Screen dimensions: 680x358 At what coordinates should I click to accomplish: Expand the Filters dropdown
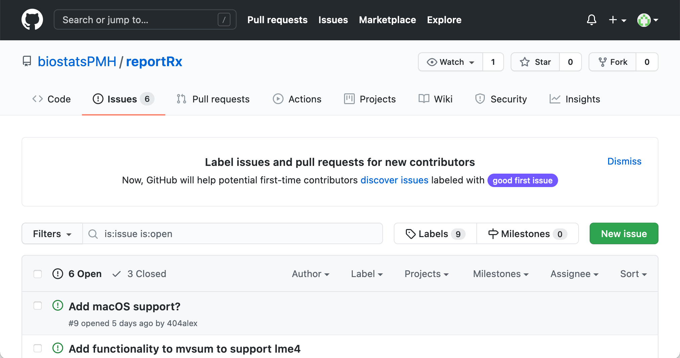(x=52, y=234)
